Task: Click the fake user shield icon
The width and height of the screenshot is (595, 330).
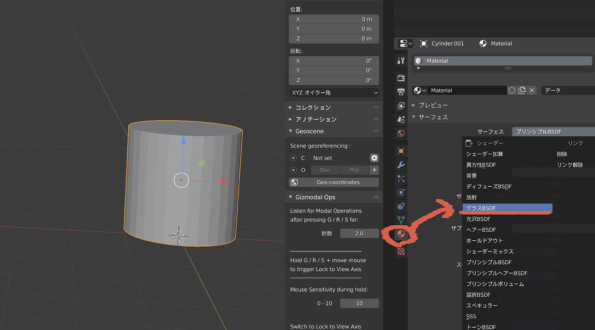Action: (512, 90)
